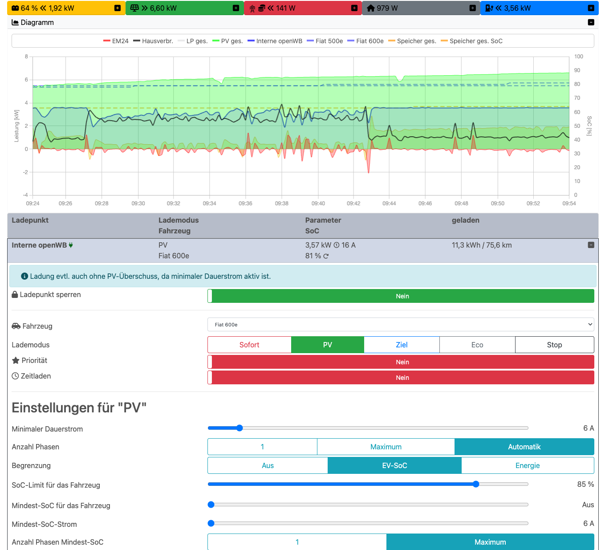This screenshot has height=550, width=605.
Task: Toggle the Priorität Nein switch
Action: (x=401, y=362)
